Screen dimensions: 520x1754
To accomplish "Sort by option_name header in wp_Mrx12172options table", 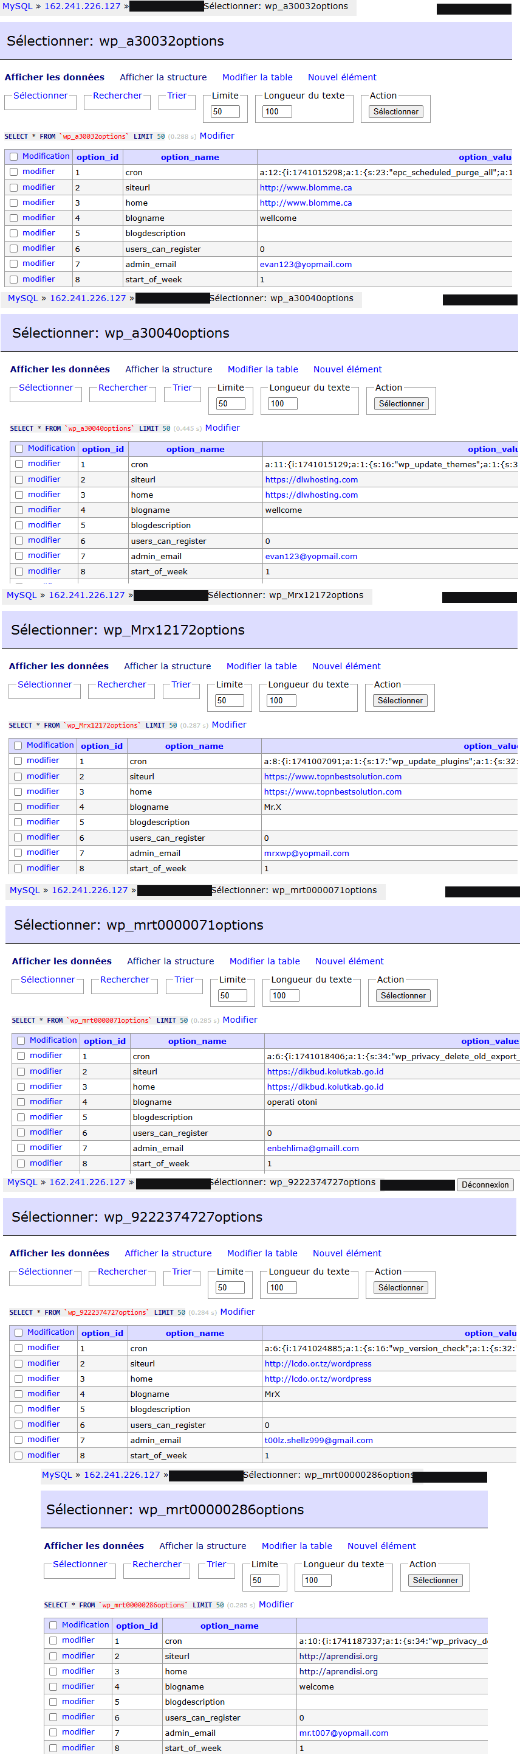I will [x=194, y=746].
